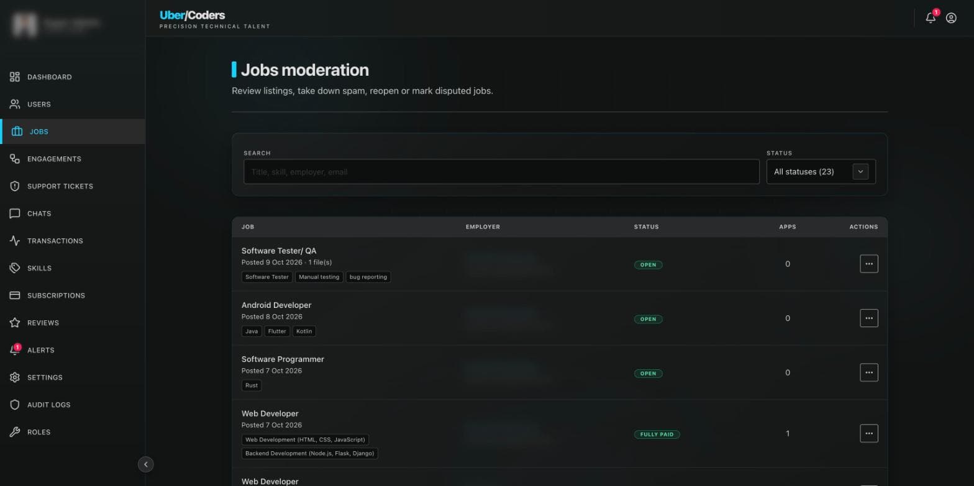Click the Support Tickets shield icon
The width and height of the screenshot is (974, 486).
(x=15, y=186)
